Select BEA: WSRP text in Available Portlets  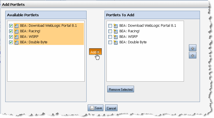29,37
